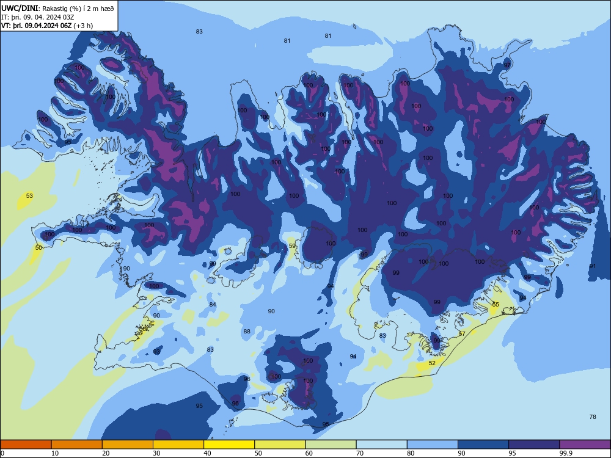Click the 60–70 pale green legend swatch
The image size is (611, 458).
pyautogui.click(x=331, y=445)
